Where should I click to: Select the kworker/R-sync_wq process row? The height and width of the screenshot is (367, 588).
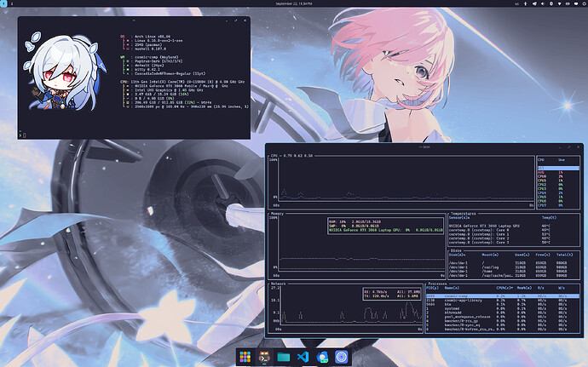click(503, 325)
